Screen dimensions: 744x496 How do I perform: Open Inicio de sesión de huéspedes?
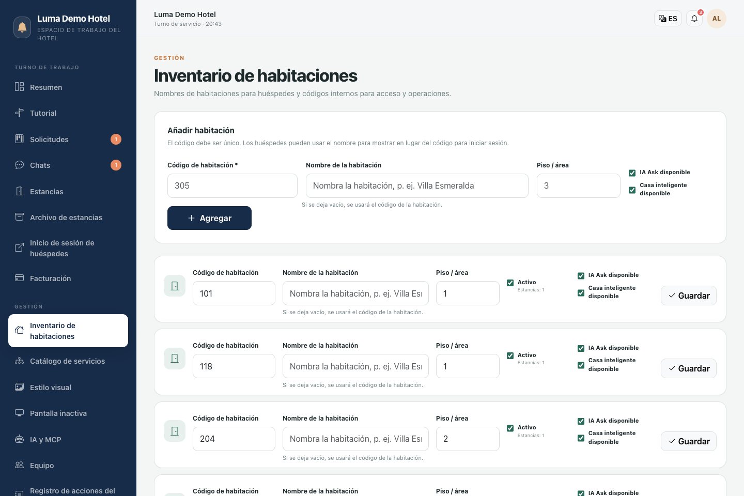[x=68, y=248]
